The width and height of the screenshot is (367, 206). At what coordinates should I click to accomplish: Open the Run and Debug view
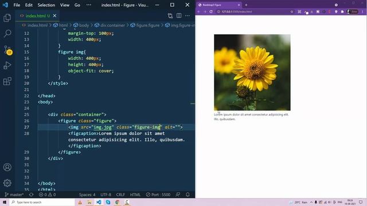pos(7,66)
